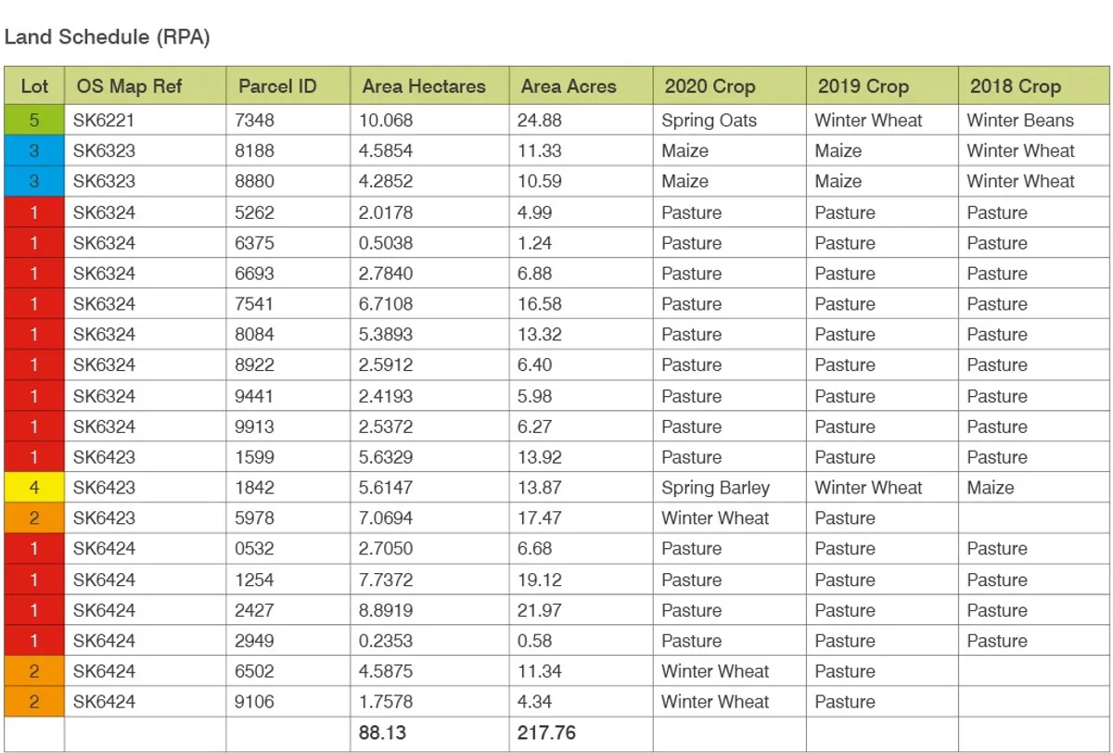Click the Parcel ID column header

coord(288,86)
